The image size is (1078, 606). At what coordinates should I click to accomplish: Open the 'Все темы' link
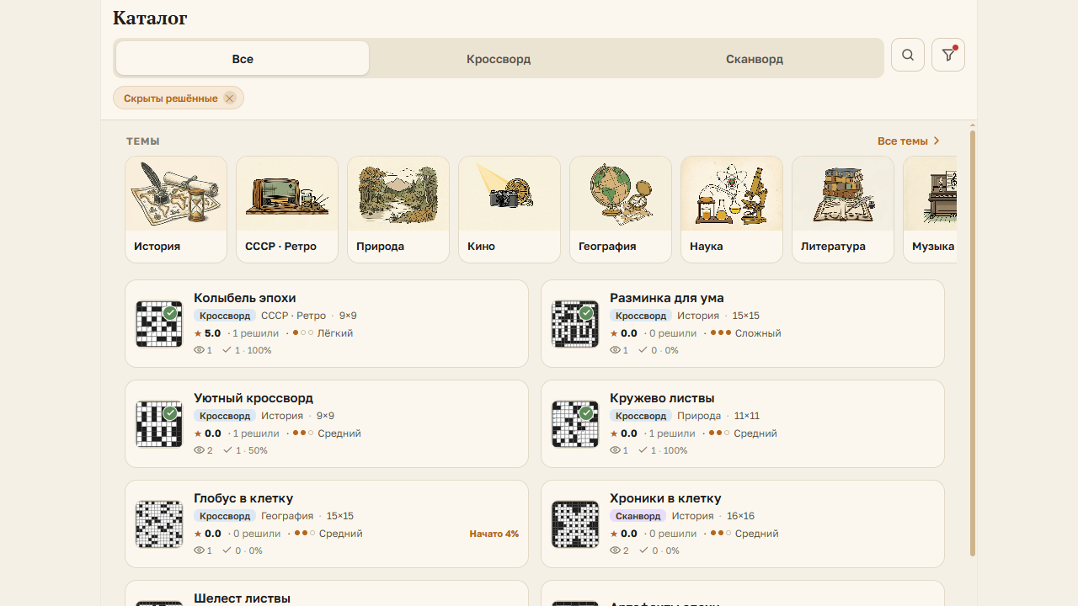(x=908, y=141)
